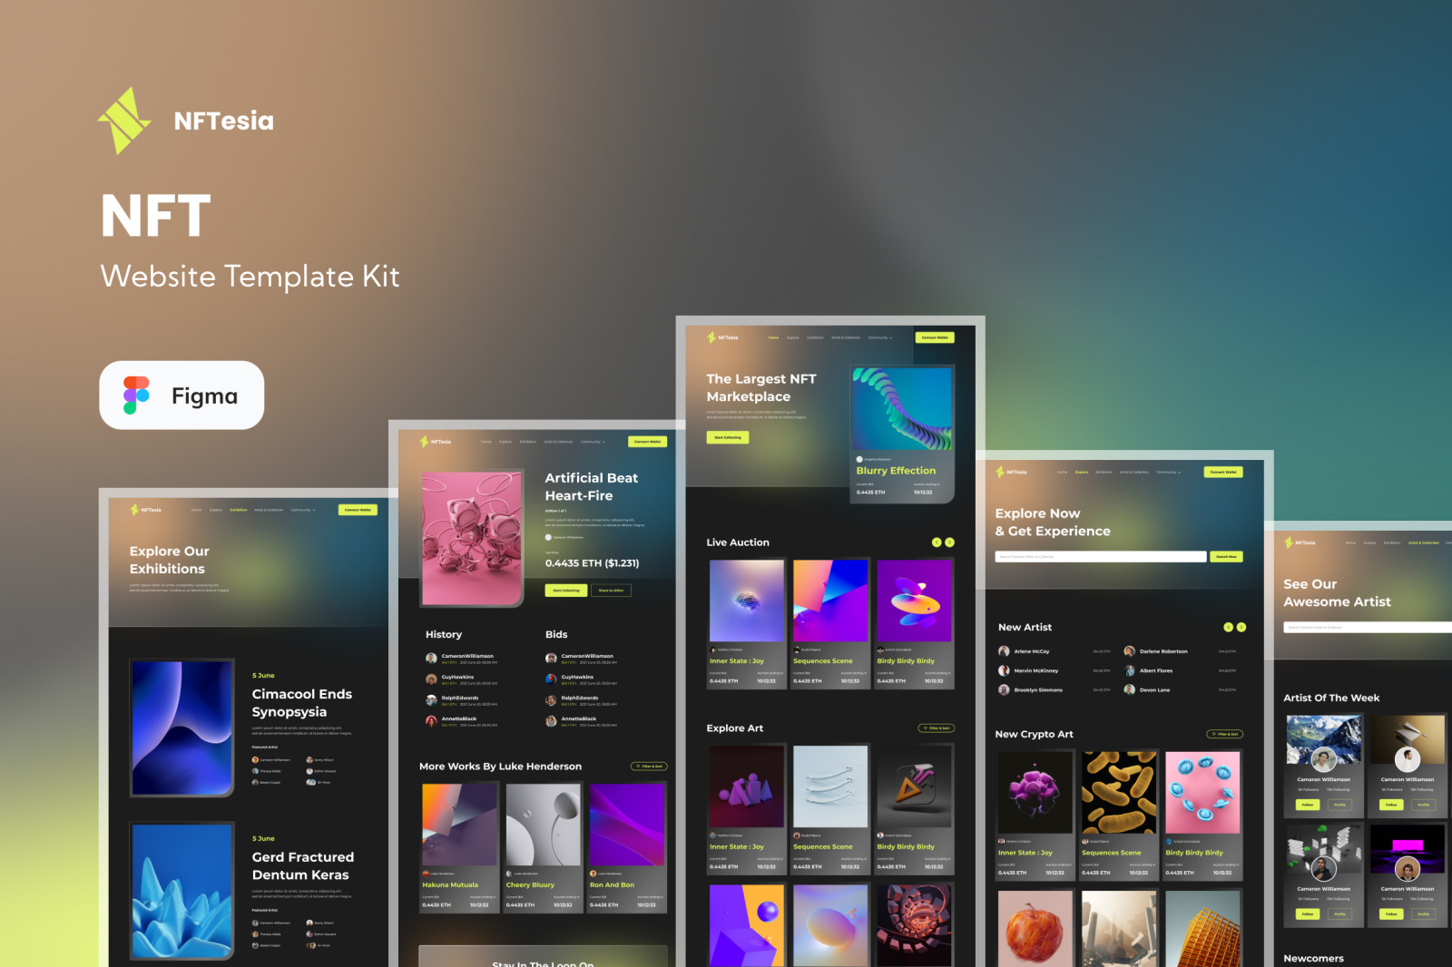Click previous arrow in New Artist section

tap(1228, 627)
